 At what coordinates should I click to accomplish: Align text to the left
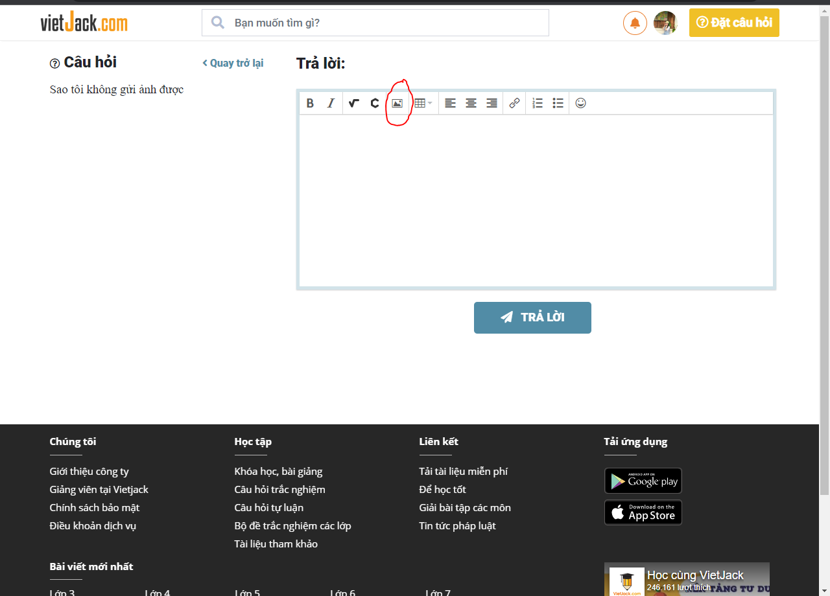[x=450, y=103]
